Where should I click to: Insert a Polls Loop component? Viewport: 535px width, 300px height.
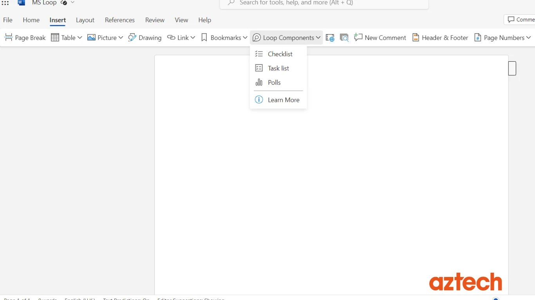[x=274, y=82]
